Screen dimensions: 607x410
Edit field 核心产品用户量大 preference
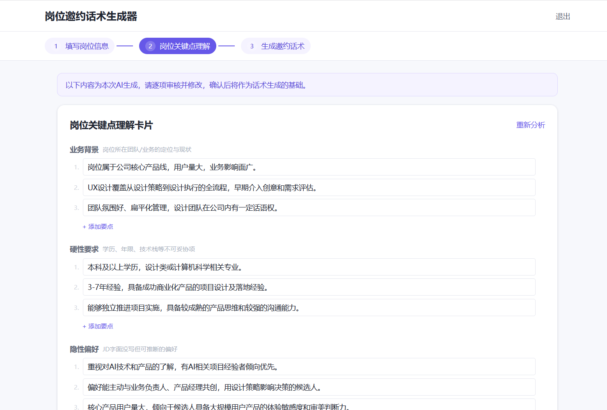(x=309, y=405)
